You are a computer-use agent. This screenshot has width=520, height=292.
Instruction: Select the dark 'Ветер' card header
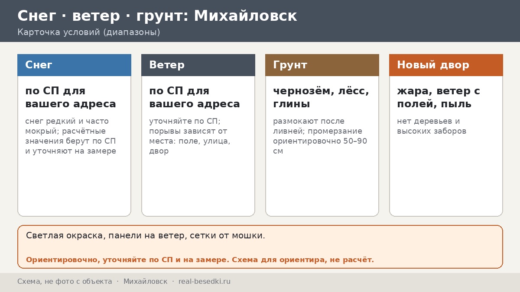pos(198,65)
